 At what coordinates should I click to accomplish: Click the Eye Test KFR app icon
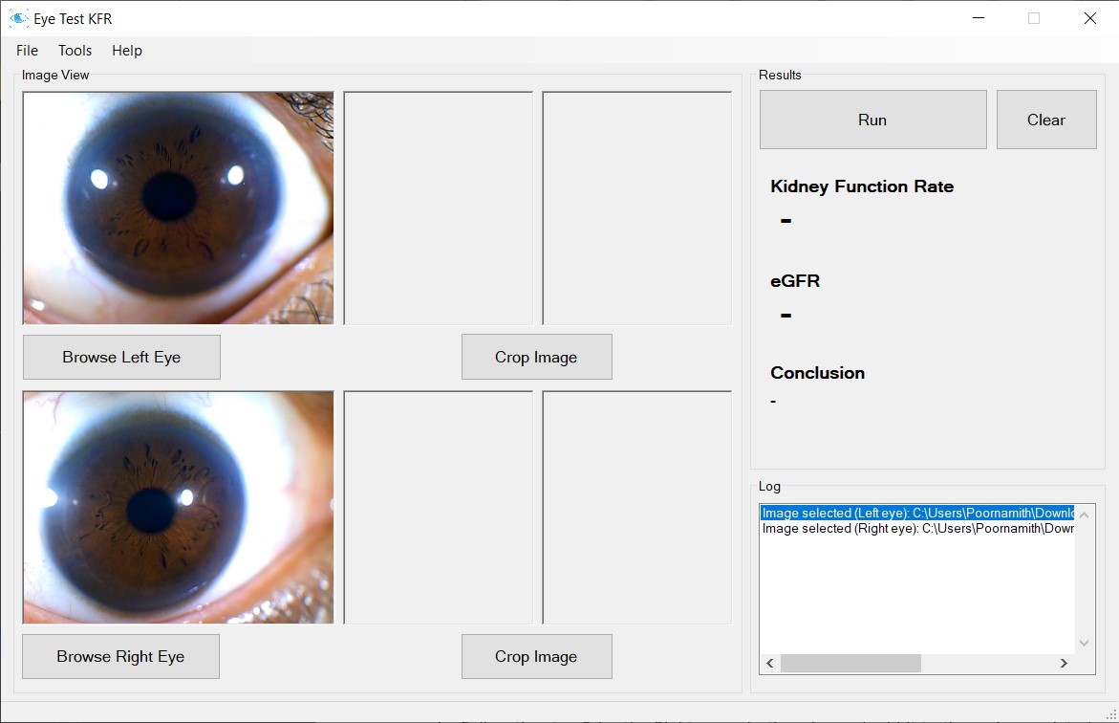click(x=18, y=18)
